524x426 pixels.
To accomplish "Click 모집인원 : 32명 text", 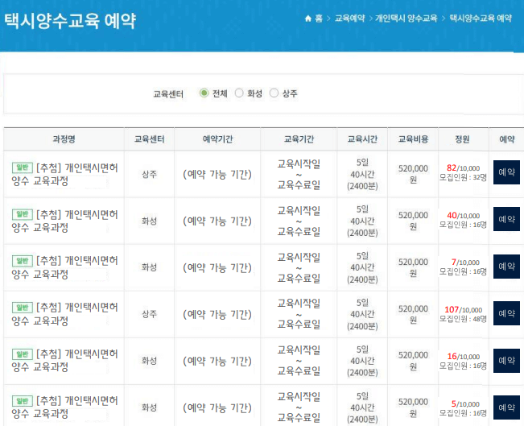I will tap(463, 177).
